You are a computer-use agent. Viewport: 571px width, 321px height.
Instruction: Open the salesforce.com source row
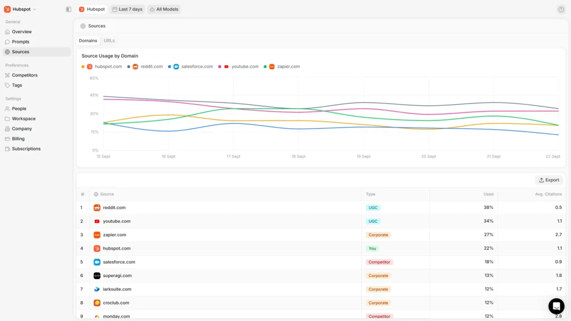[321, 262]
